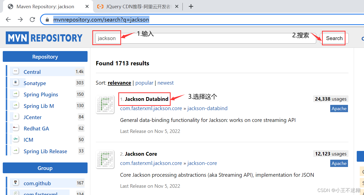This screenshot has height=195, width=364.
Task: Sort results by newest
Action: 166,83
